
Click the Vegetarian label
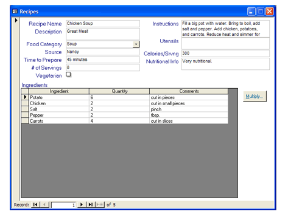[x=49, y=75]
